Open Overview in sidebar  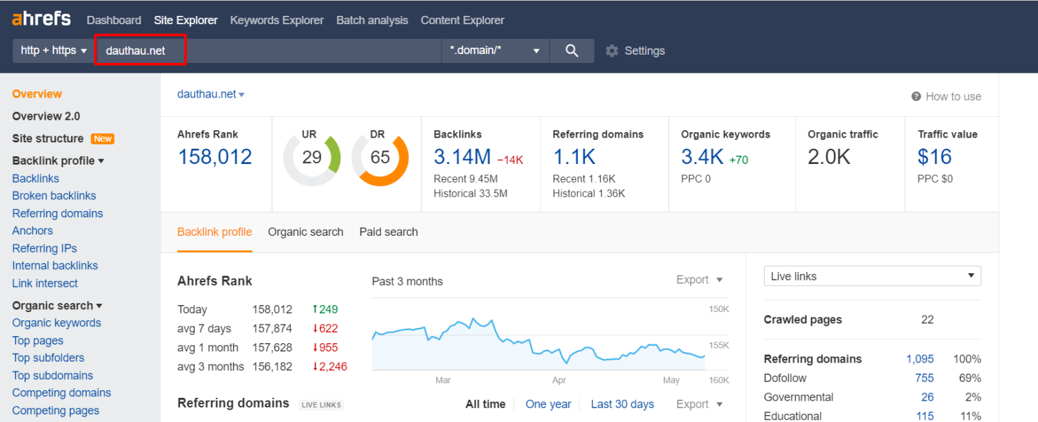(37, 94)
